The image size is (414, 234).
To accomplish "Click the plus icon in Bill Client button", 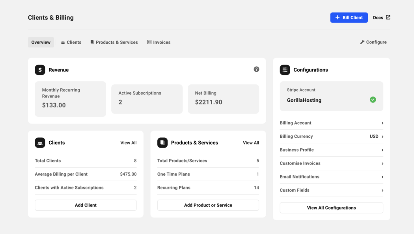I will (x=338, y=17).
